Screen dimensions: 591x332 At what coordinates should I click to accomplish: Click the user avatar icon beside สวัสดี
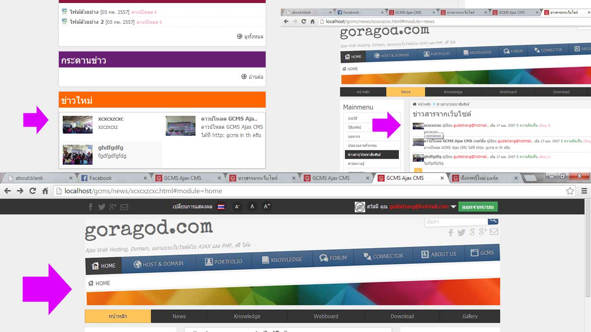click(360, 207)
